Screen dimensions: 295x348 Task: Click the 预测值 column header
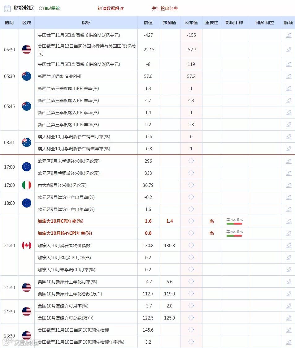170,23
